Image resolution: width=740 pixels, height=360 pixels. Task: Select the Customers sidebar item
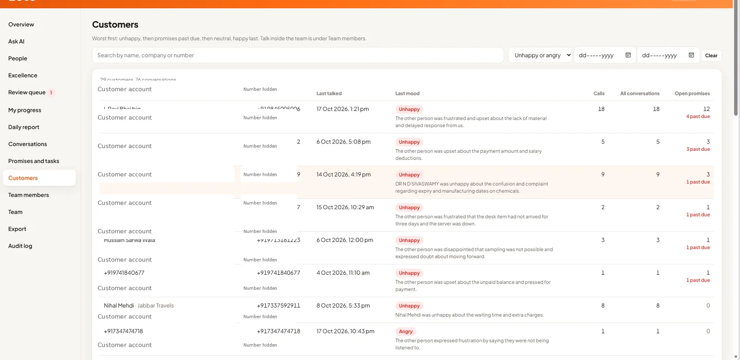point(39,178)
